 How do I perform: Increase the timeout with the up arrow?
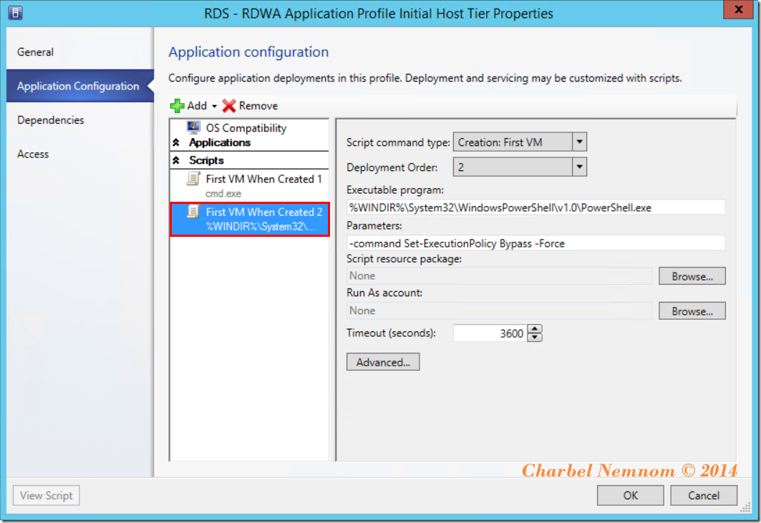534,329
